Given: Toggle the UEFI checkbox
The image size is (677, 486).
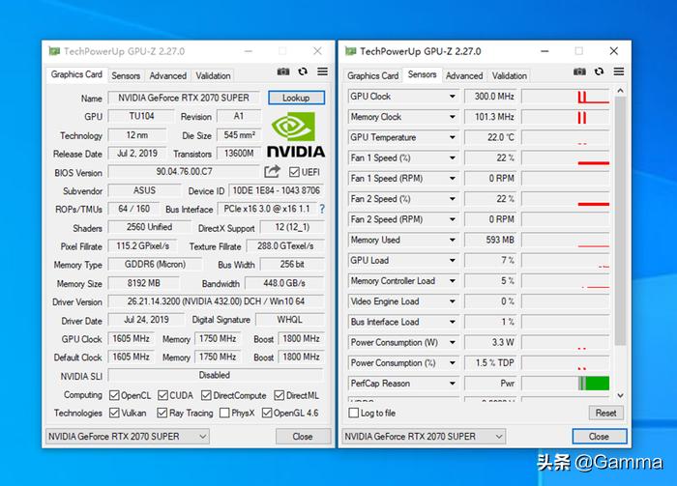Looking at the screenshot, I should [x=294, y=172].
